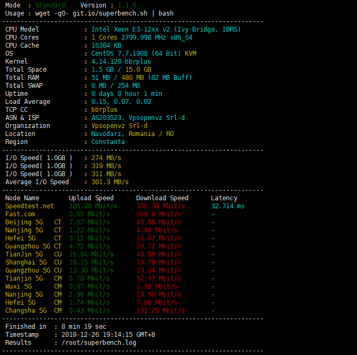357x355 pixels.
Task: Click the 32.714 ms latency value
Action: click(228, 206)
